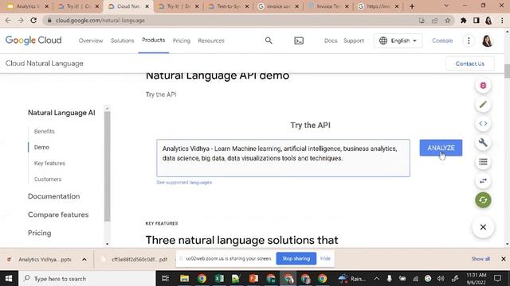Click the sidebar vertical scrollbar
510x286 pixels.
point(108,166)
